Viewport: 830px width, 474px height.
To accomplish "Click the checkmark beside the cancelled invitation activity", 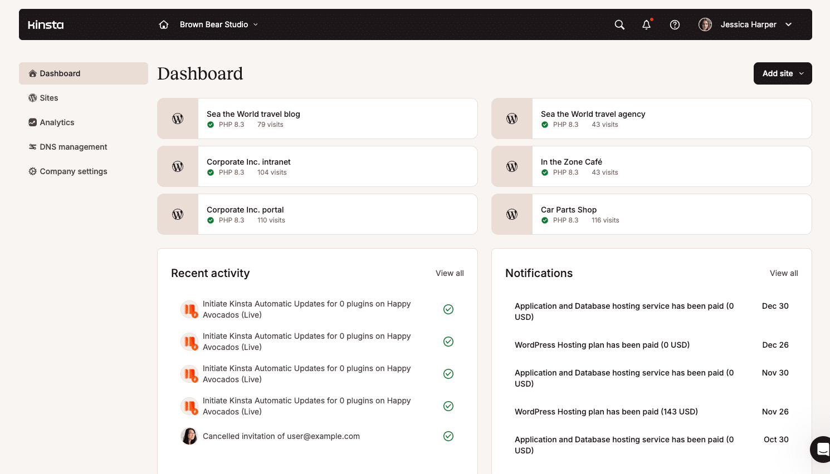I will (448, 436).
